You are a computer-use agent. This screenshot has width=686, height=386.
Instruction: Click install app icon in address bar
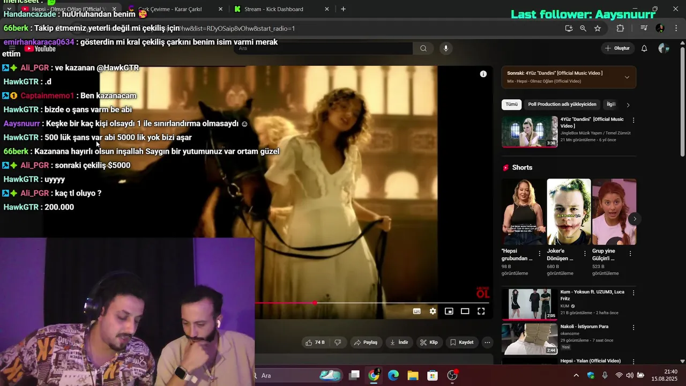[x=569, y=28]
